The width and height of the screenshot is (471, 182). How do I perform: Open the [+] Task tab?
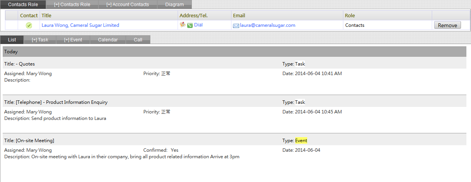pos(40,39)
